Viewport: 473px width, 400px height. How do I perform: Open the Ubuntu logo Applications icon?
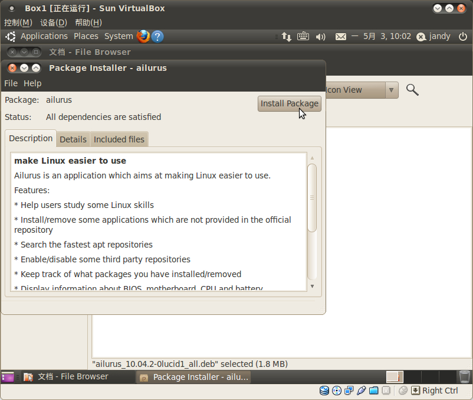coord(11,37)
